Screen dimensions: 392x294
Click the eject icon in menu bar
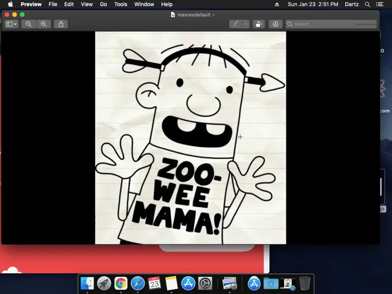click(x=277, y=4)
